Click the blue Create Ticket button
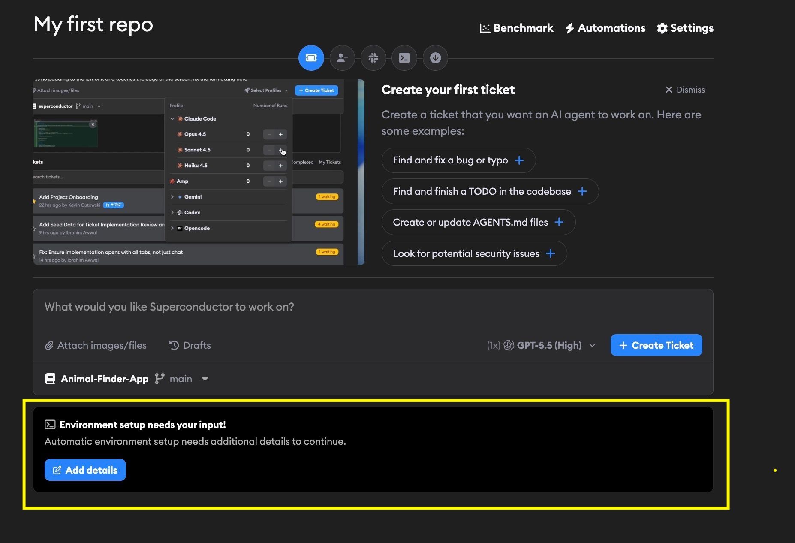This screenshot has height=543, width=795. (x=656, y=345)
